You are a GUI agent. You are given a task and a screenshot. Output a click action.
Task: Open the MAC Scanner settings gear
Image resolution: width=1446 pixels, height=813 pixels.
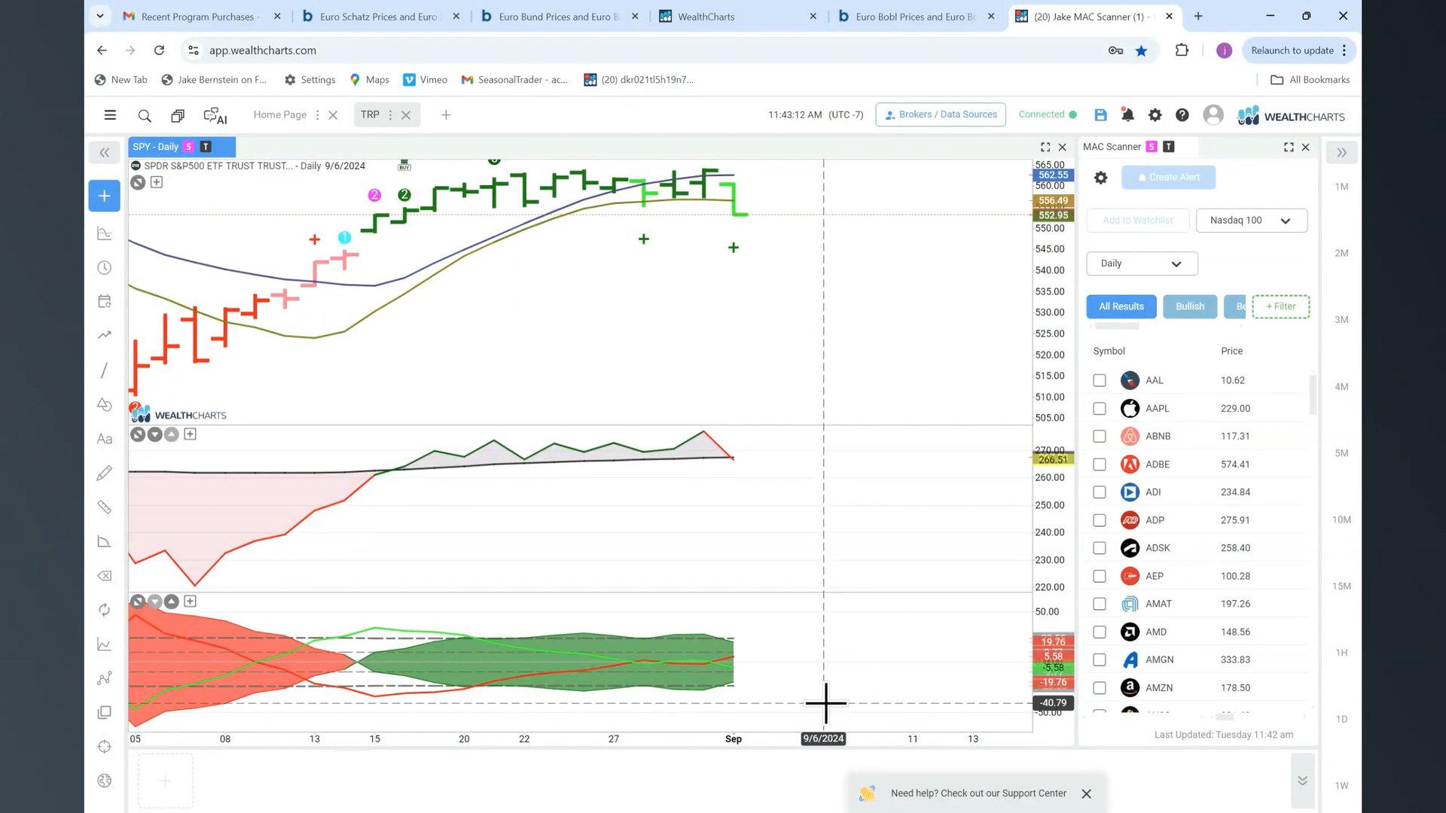(1100, 178)
